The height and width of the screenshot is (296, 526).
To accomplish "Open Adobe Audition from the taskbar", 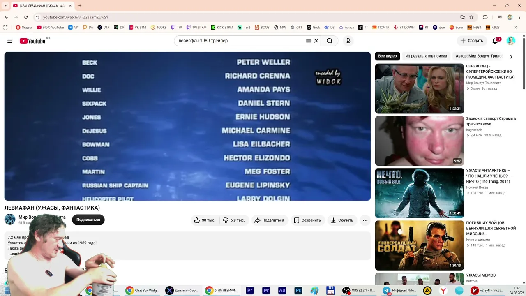I will pyautogui.click(x=282, y=290).
